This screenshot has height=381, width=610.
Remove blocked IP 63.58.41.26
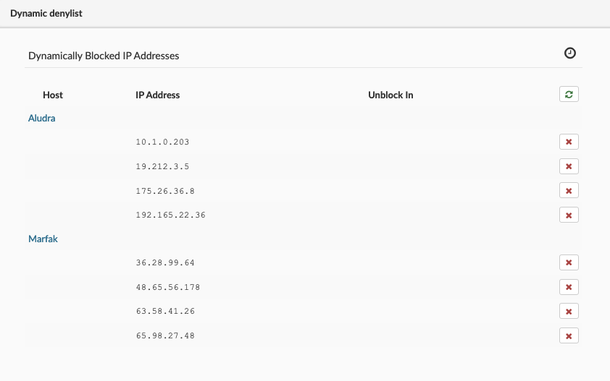(569, 312)
